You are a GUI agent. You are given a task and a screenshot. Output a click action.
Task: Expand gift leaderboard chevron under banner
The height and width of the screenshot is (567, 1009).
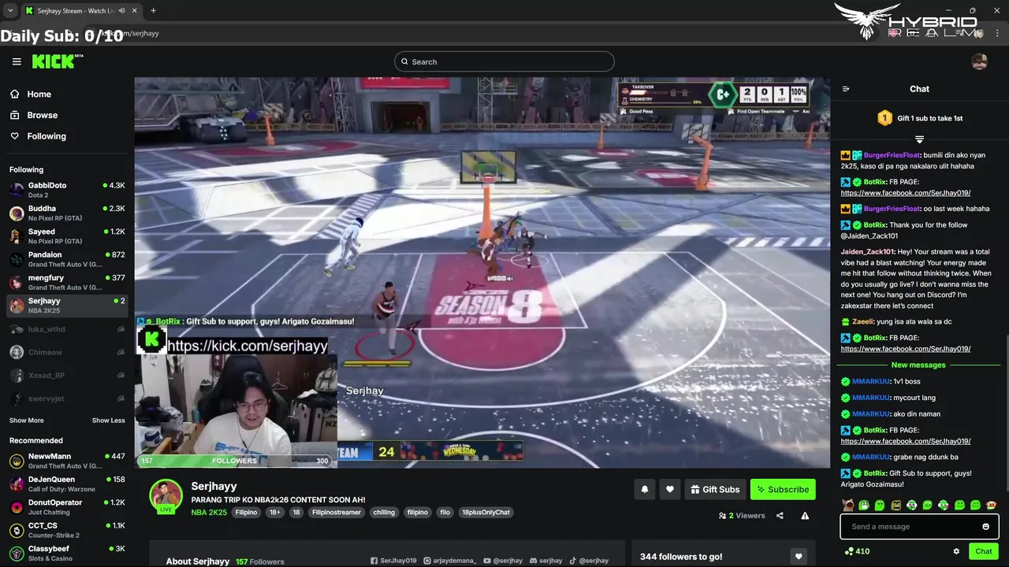pyautogui.click(x=919, y=139)
